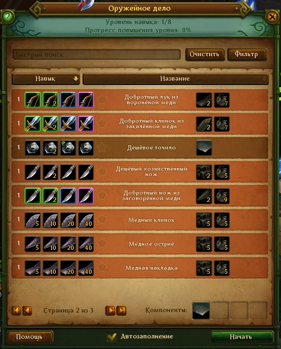Toggle the Автозаполнение checkbox
The width and height of the screenshot is (281, 349).
pyautogui.click(x=112, y=337)
